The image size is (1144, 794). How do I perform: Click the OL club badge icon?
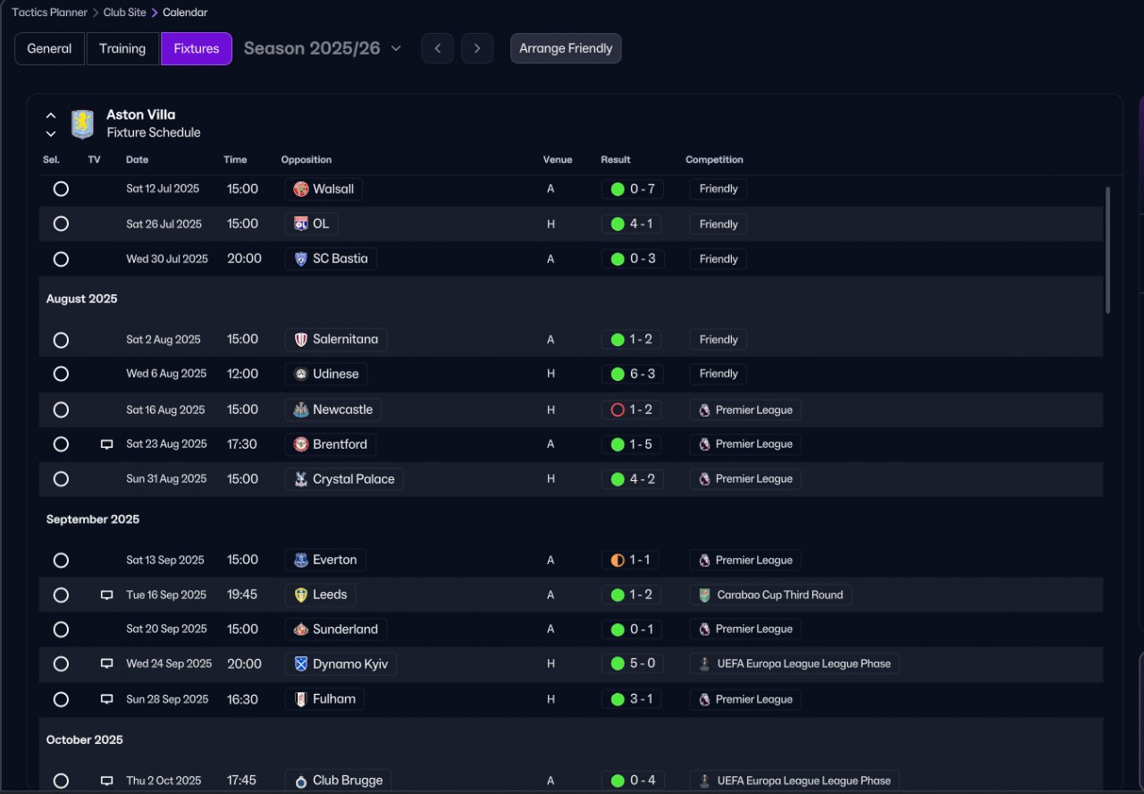click(x=301, y=224)
